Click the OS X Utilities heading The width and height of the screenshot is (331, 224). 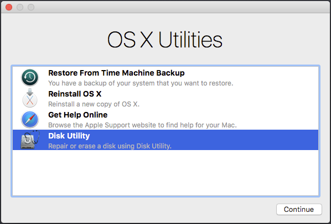(x=164, y=40)
